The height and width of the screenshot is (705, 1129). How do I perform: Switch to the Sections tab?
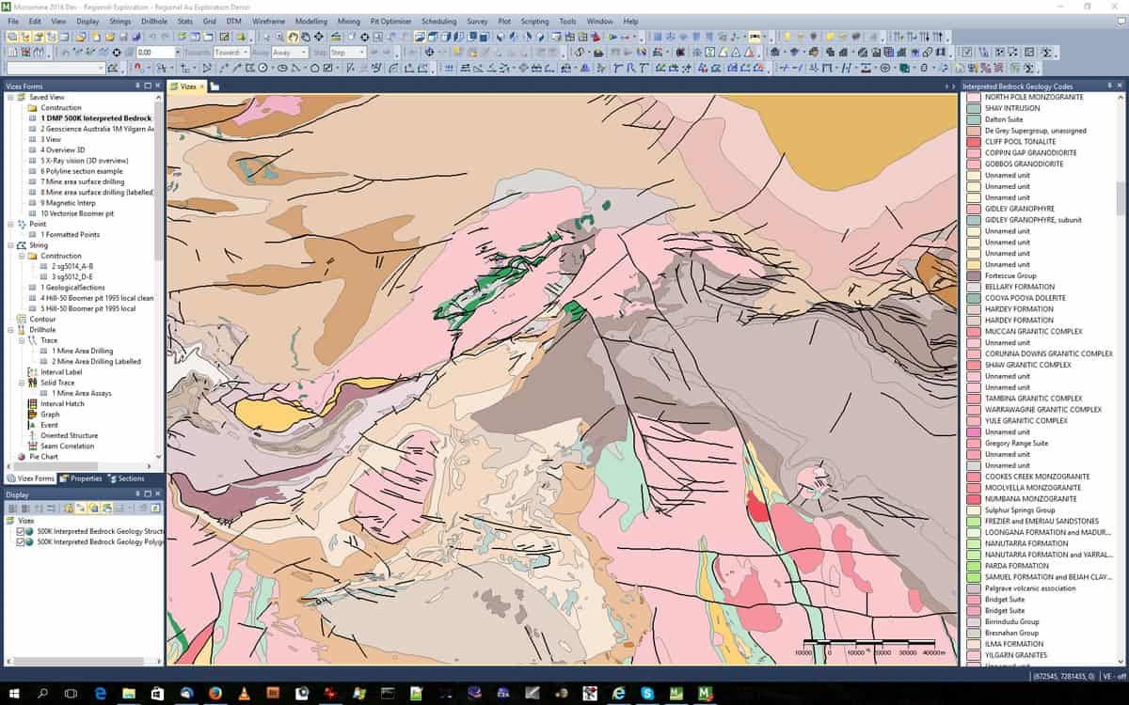(x=126, y=478)
